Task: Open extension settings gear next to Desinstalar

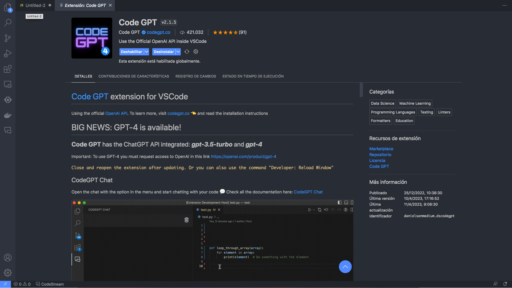Action: (196, 52)
